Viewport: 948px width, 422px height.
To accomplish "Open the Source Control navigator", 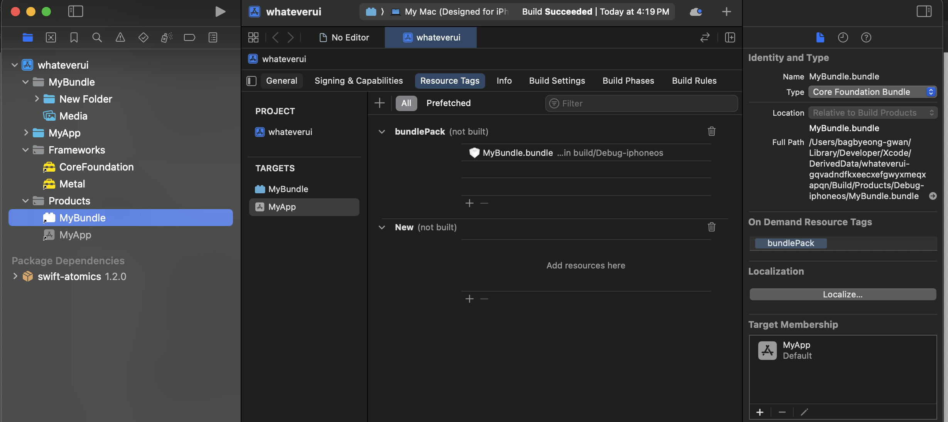I will [x=51, y=37].
